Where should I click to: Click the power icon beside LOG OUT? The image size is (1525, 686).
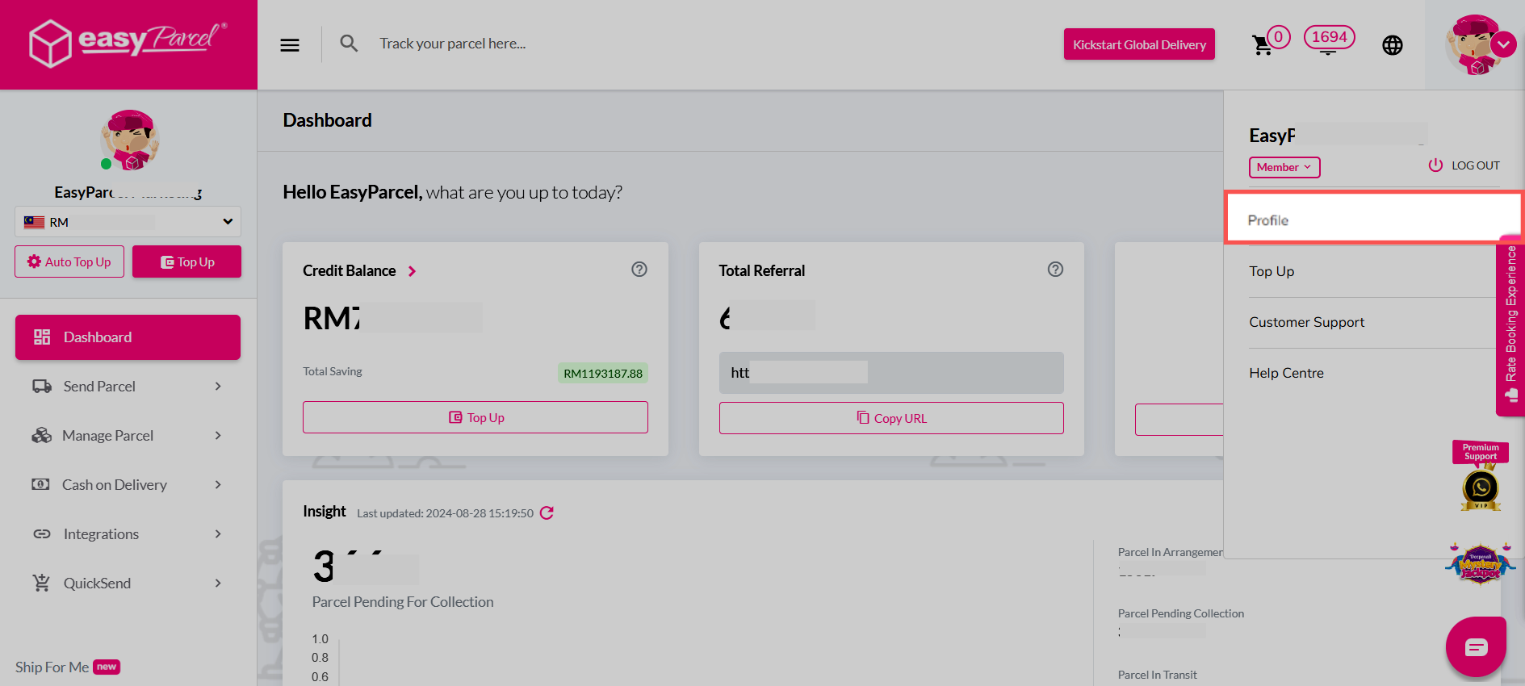point(1435,165)
